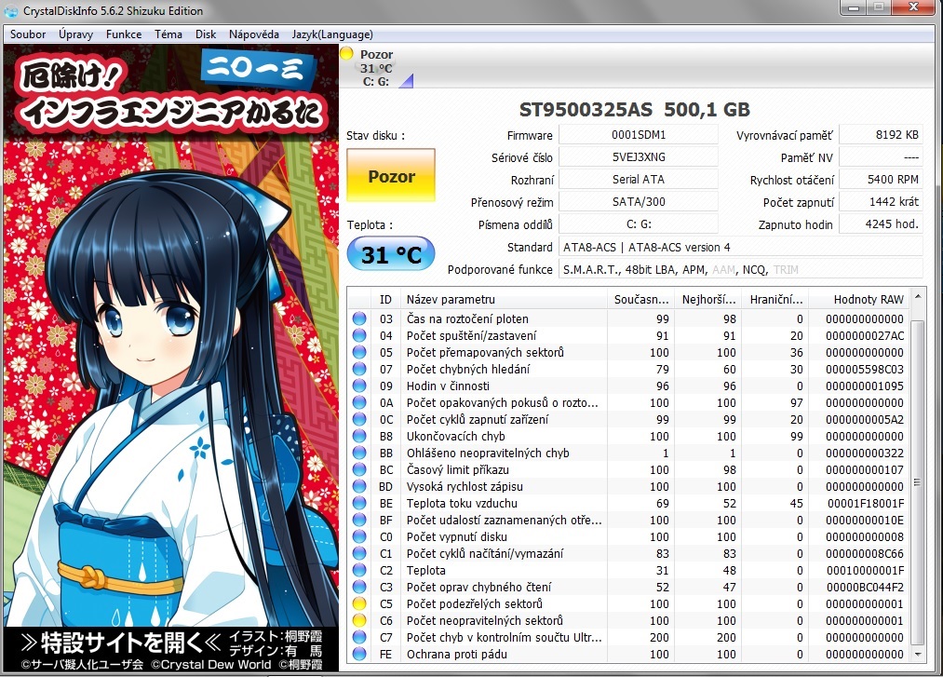This screenshot has height=677, width=943.
Task: Click the status dot for ID 05
Action: [x=359, y=353]
